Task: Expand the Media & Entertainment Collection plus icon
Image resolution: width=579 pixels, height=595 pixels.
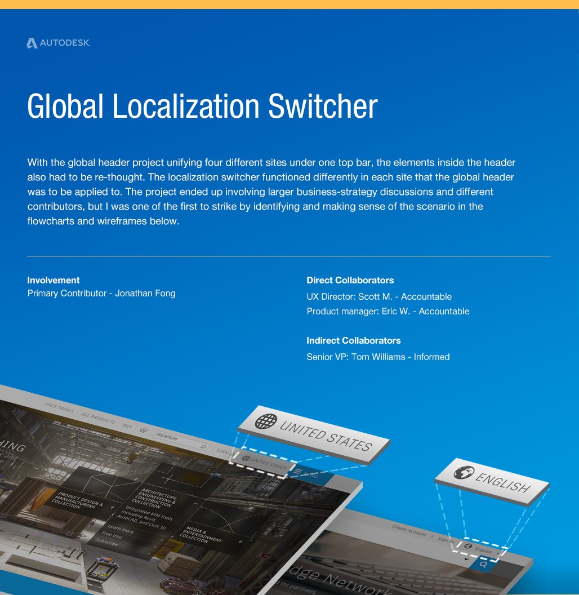Action: (x=240, y=541)
